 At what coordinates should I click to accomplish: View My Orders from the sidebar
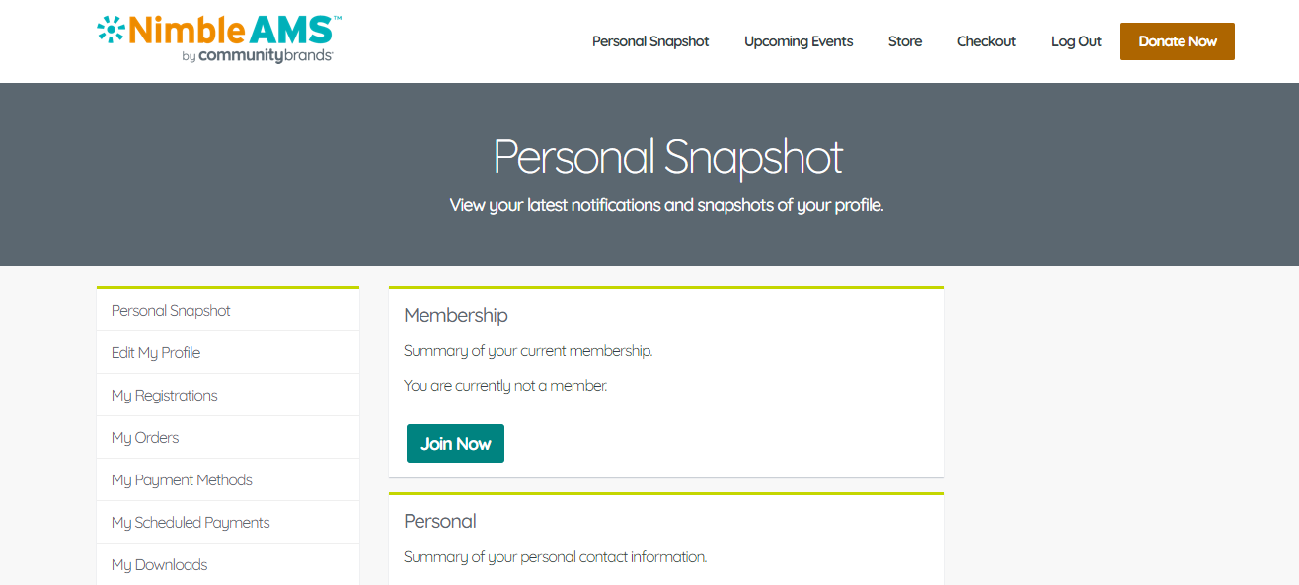pos(145,438)
